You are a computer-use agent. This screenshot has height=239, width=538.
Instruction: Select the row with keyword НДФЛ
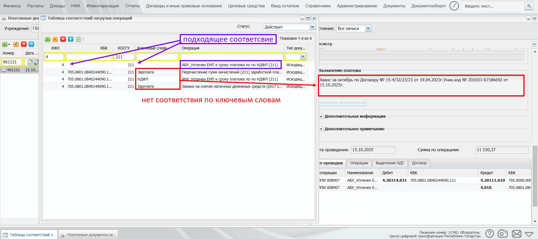175,79
